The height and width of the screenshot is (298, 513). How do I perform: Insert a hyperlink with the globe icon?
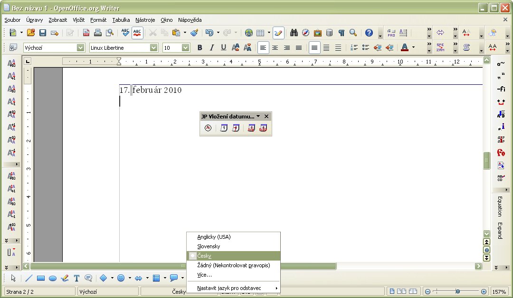point(248,33)
